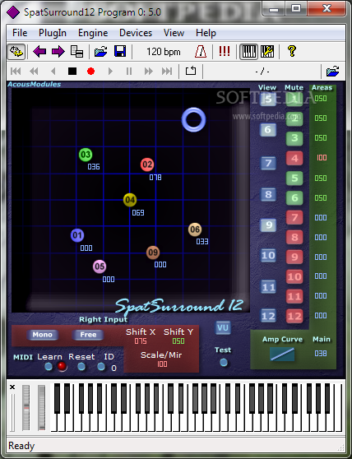
Task: Click the VU button
Action: [x=223, y=327]
